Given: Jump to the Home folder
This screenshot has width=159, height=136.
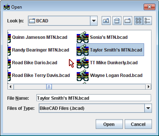Looking at the screenshot, I should click(x=117, y=21).
